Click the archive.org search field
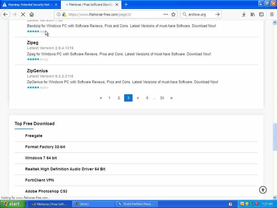This screenshot has width=277, height=208. (201, 14)
